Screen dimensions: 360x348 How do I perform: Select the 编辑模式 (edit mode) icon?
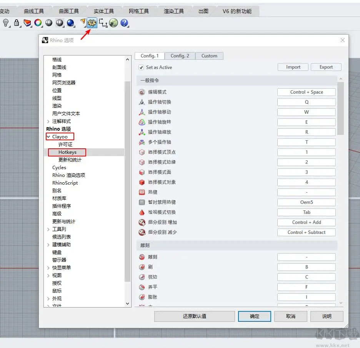pyautogui.click(x=142, y=92)
